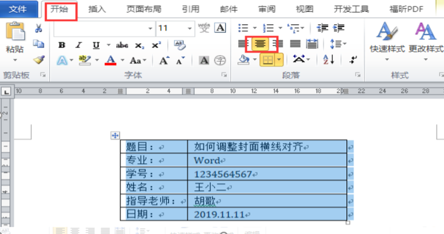This screenshot has width=444, height=234.
Task: Click the Clear Formatting eraser icon
Action: tap(180, 45)
